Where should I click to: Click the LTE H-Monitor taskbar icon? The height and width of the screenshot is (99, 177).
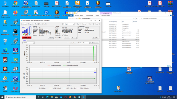(x=84, y=97)
